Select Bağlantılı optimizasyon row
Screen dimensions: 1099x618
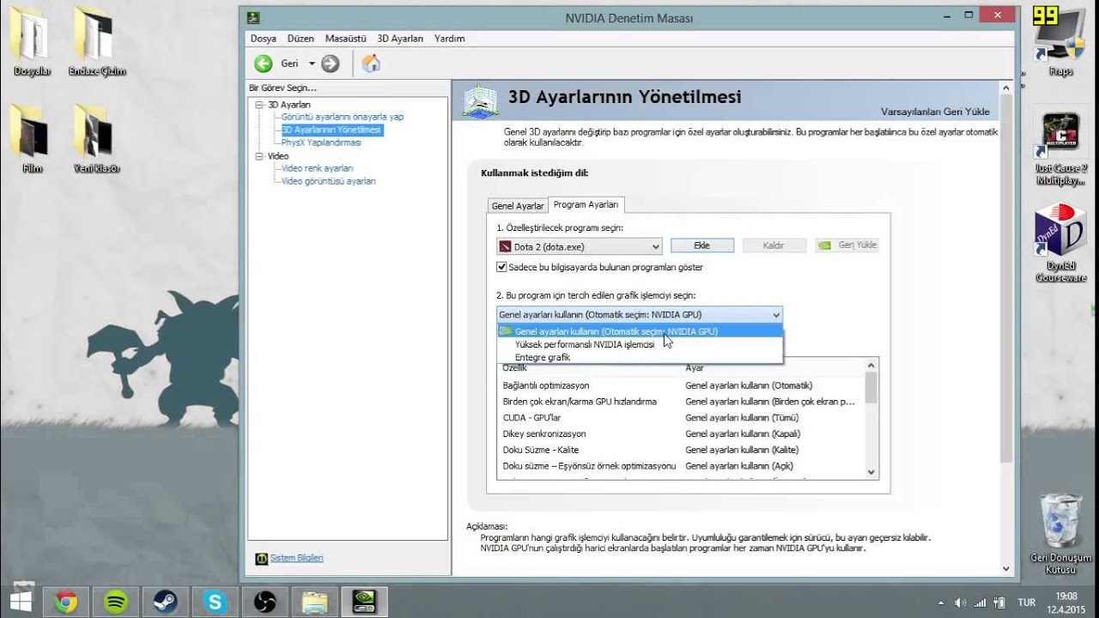pos(680,385)
